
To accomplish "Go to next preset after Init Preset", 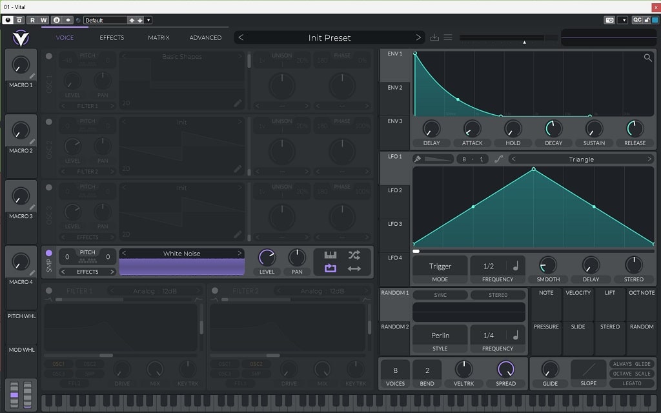I will click(x=418, y=37).
